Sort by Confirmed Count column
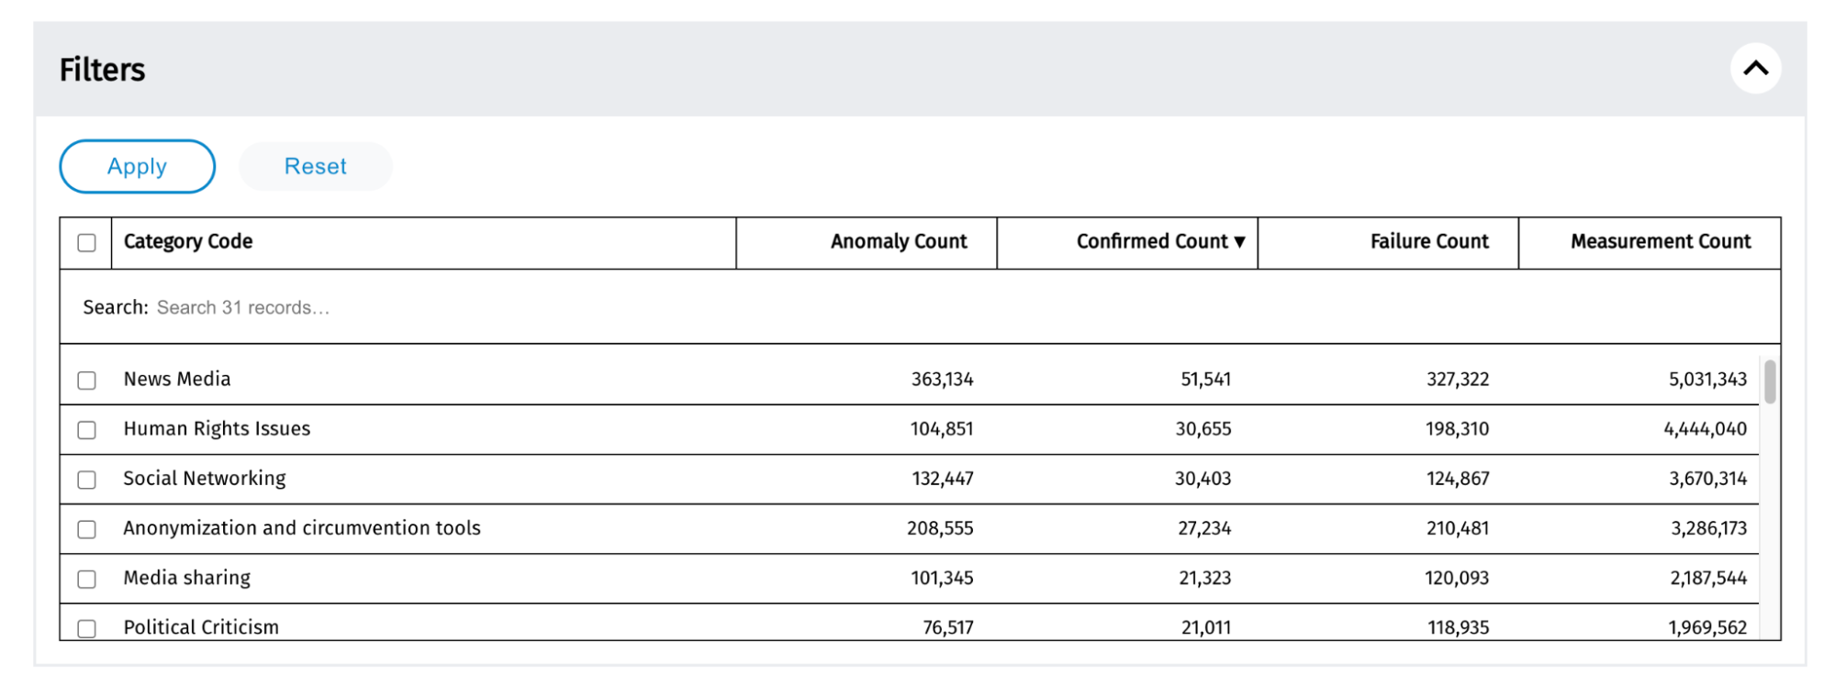Image resolution: width=1835 pixels, height=685 pixels. [1159, 242]
